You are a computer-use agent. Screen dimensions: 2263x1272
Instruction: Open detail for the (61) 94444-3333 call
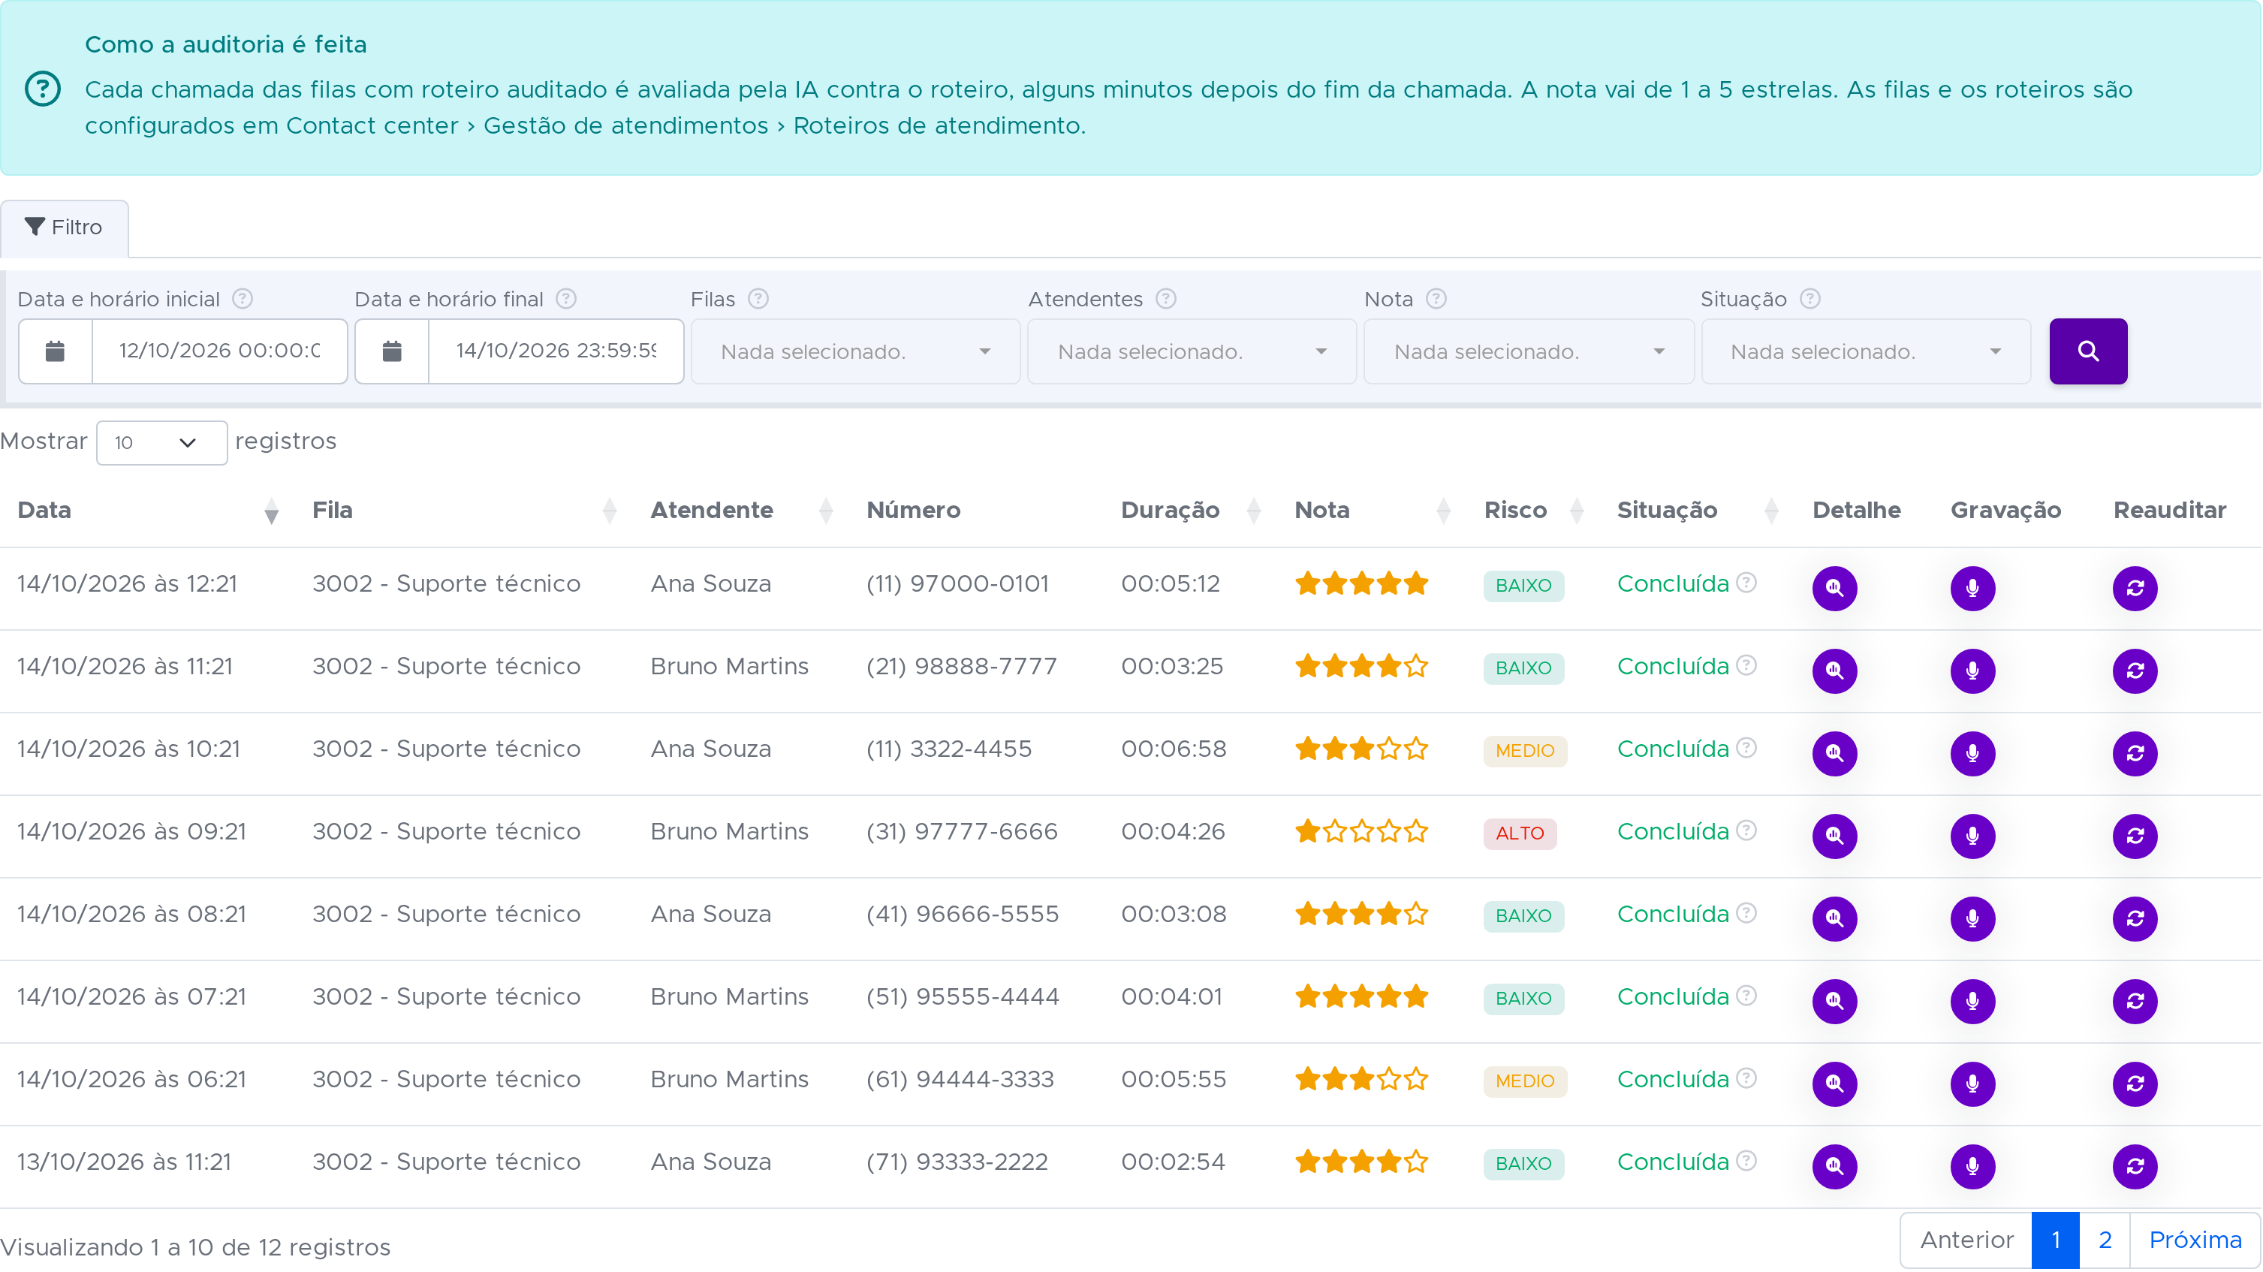tap(1834, 1083)
